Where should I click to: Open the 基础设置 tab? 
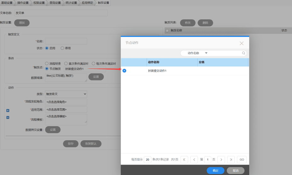[x=7, y=3]
